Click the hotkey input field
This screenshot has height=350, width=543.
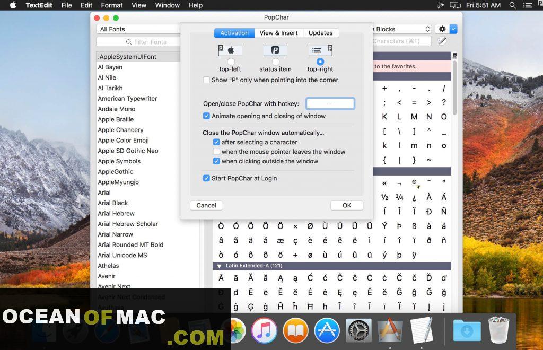[x=330, y=103]
